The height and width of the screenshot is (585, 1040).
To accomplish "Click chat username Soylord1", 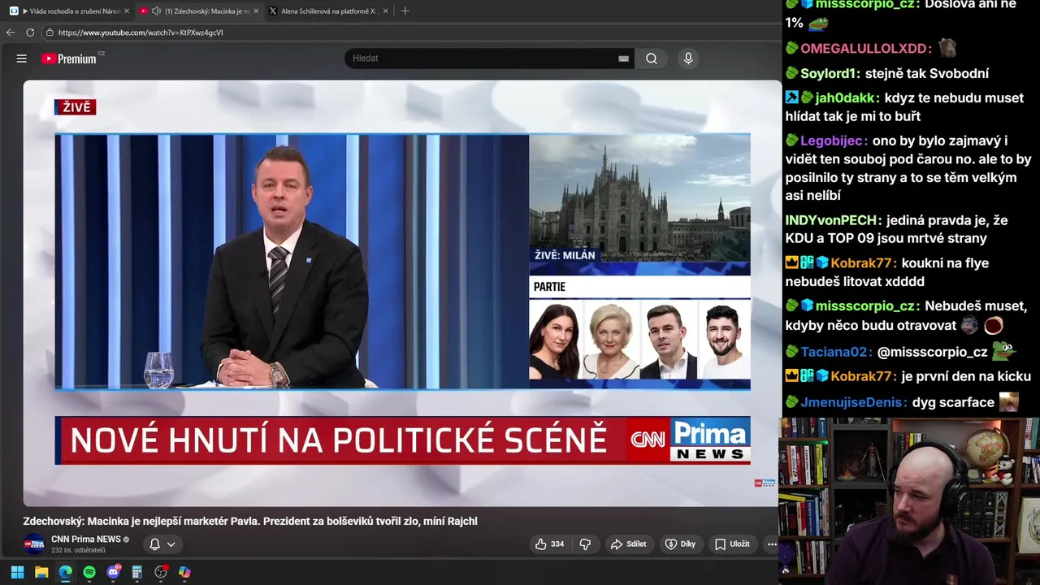I will (830, 73).
